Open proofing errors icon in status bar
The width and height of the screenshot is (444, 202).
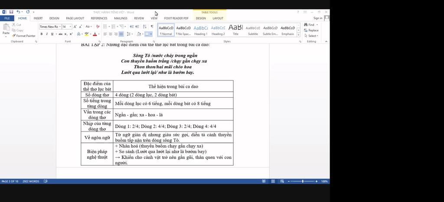click(46, 181)
